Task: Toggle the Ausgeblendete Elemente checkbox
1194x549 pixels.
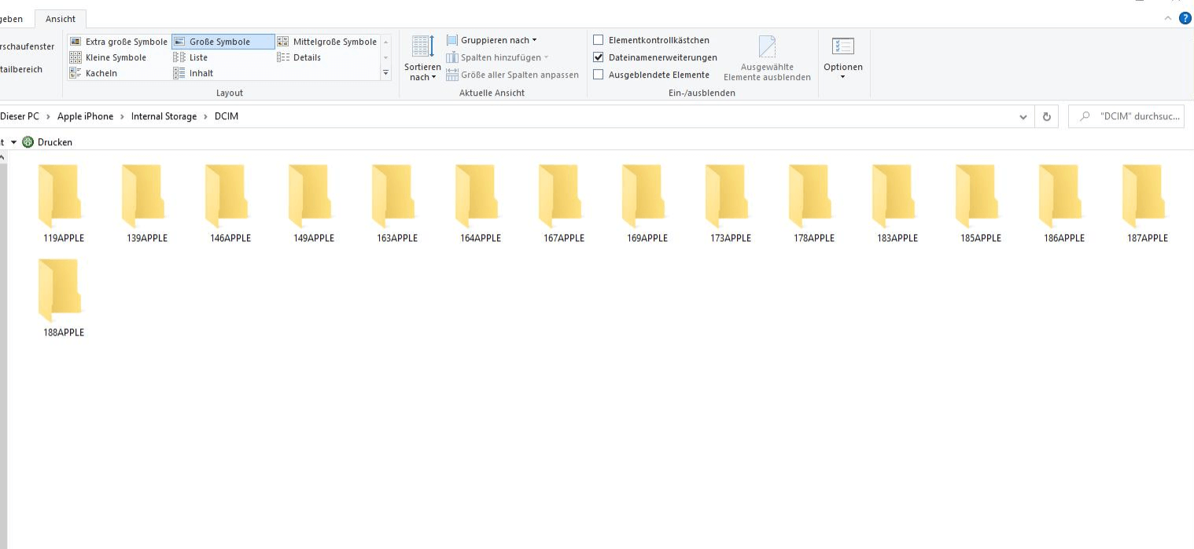Action: 599,75
